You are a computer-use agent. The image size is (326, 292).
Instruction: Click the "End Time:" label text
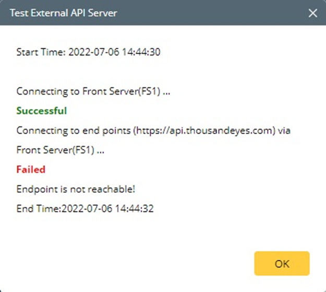click(39, 208)
